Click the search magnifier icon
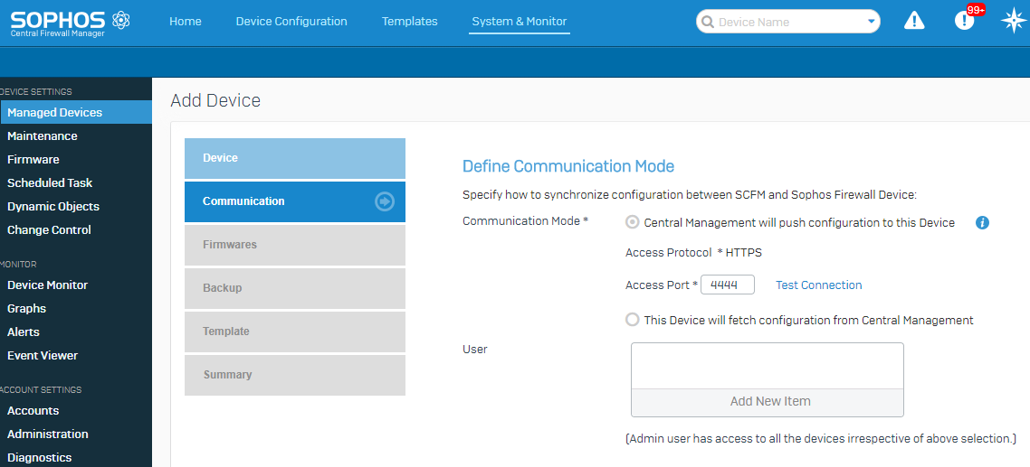The image size is (1030, 467). (x=708, y=22)
